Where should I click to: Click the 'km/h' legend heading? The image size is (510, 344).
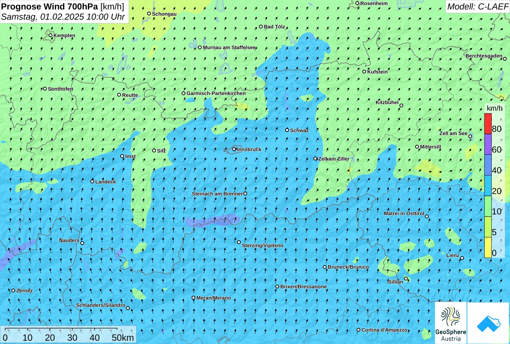coord(494,108)
